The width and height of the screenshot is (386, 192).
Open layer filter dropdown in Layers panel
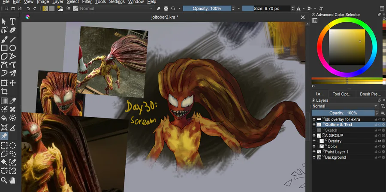tap(383, 106)
